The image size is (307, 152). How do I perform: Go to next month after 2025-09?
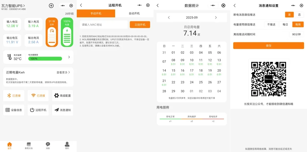pos(215,18)
